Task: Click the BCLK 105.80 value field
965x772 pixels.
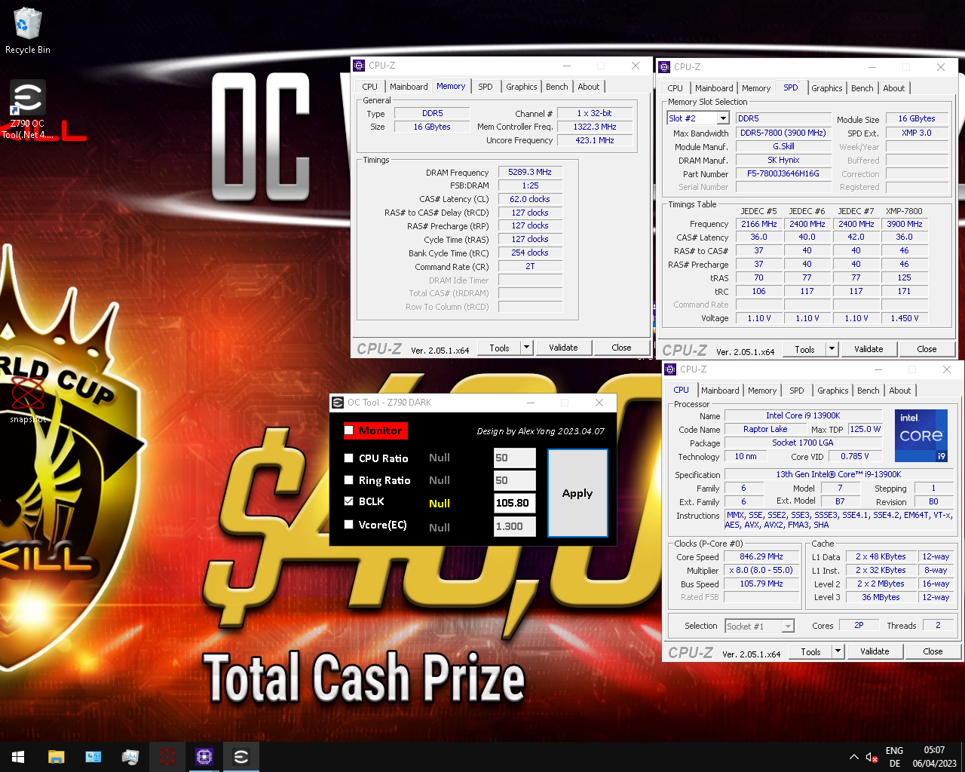Action: [515, 503]
